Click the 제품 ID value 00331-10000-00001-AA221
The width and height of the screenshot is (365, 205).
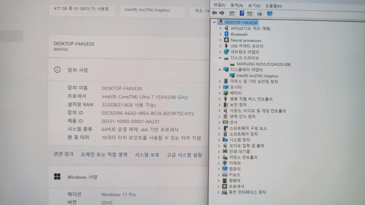click(x=130, y=121)
